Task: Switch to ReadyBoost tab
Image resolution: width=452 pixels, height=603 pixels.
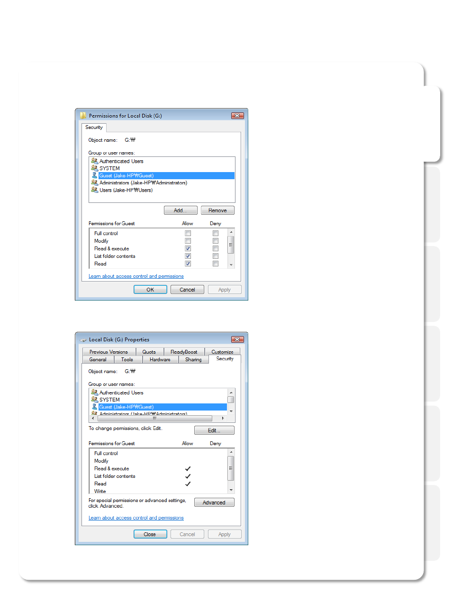Action: (x=184, y=352)
